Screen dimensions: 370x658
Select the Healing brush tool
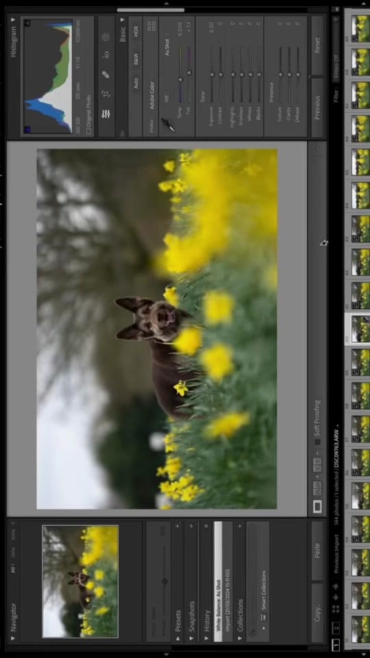106,74
